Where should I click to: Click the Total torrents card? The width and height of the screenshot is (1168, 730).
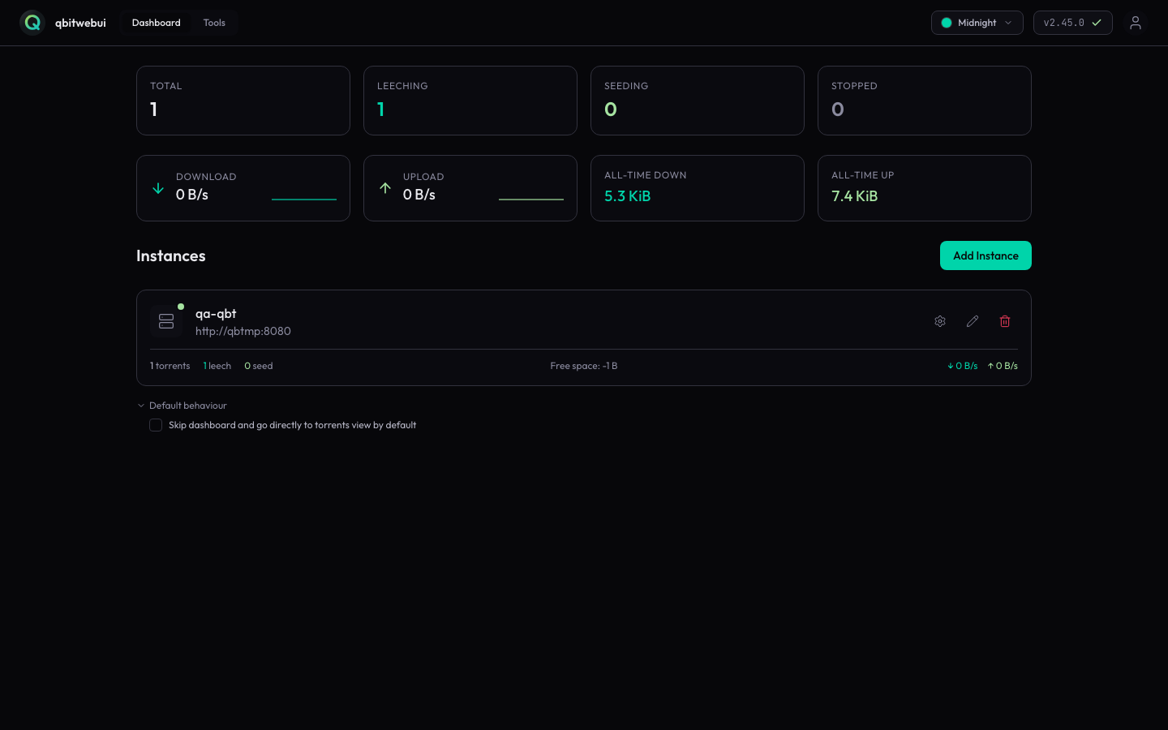(243, 101)
